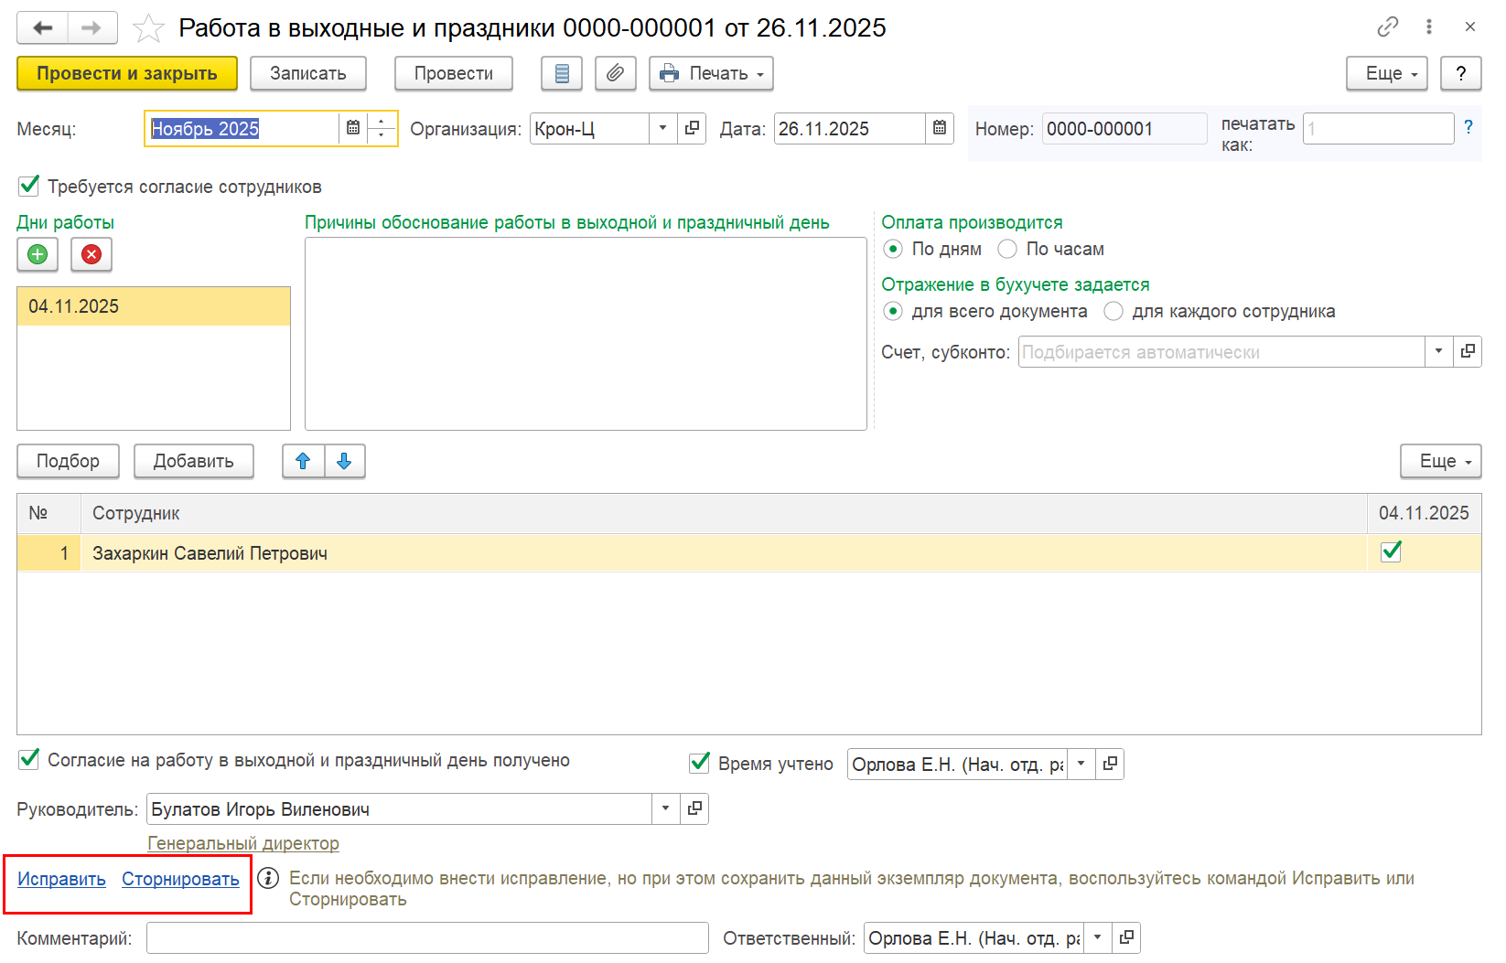Copy link to this document

click(x=1387, y=27)
